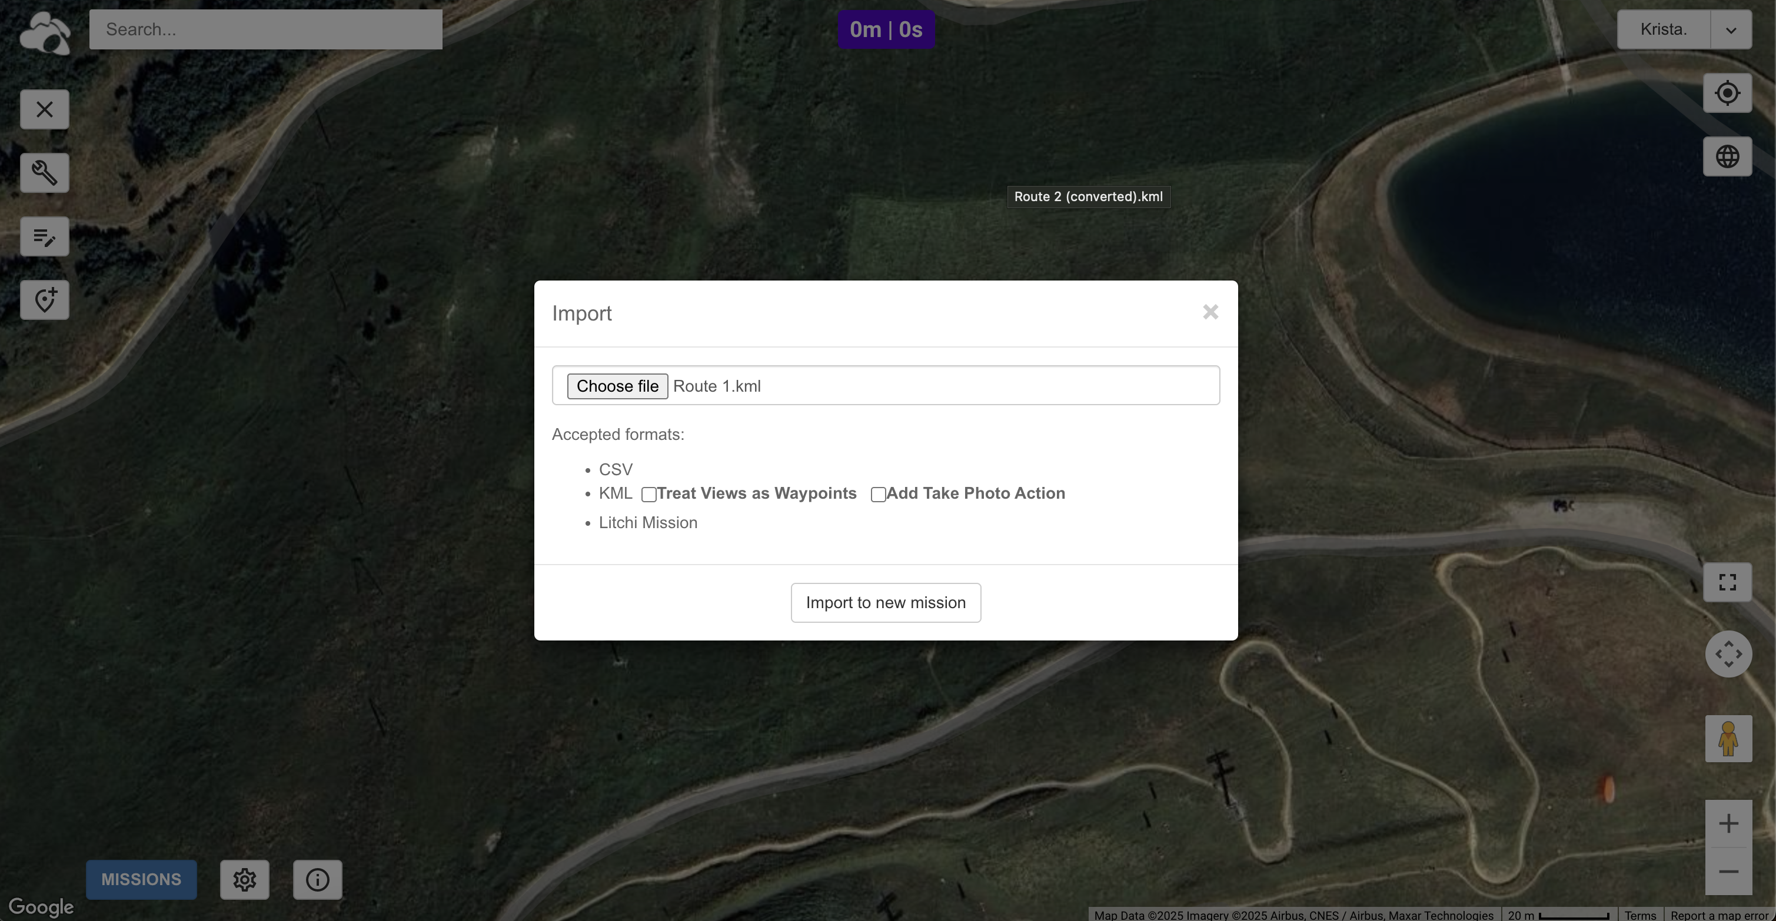
Task: Click the Litchi cloud logo icon
Action: [45, 32]
